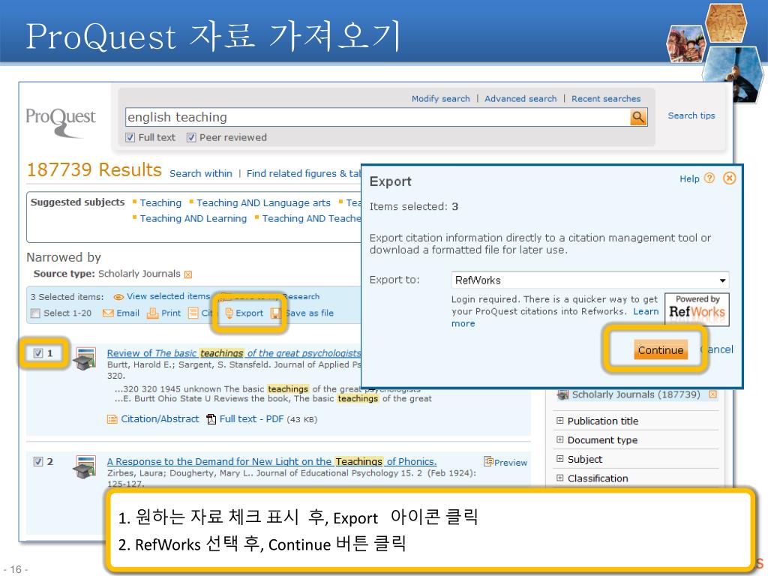Click View selected items link
This screenshot has height=576, width=768.
pos(169,296)
